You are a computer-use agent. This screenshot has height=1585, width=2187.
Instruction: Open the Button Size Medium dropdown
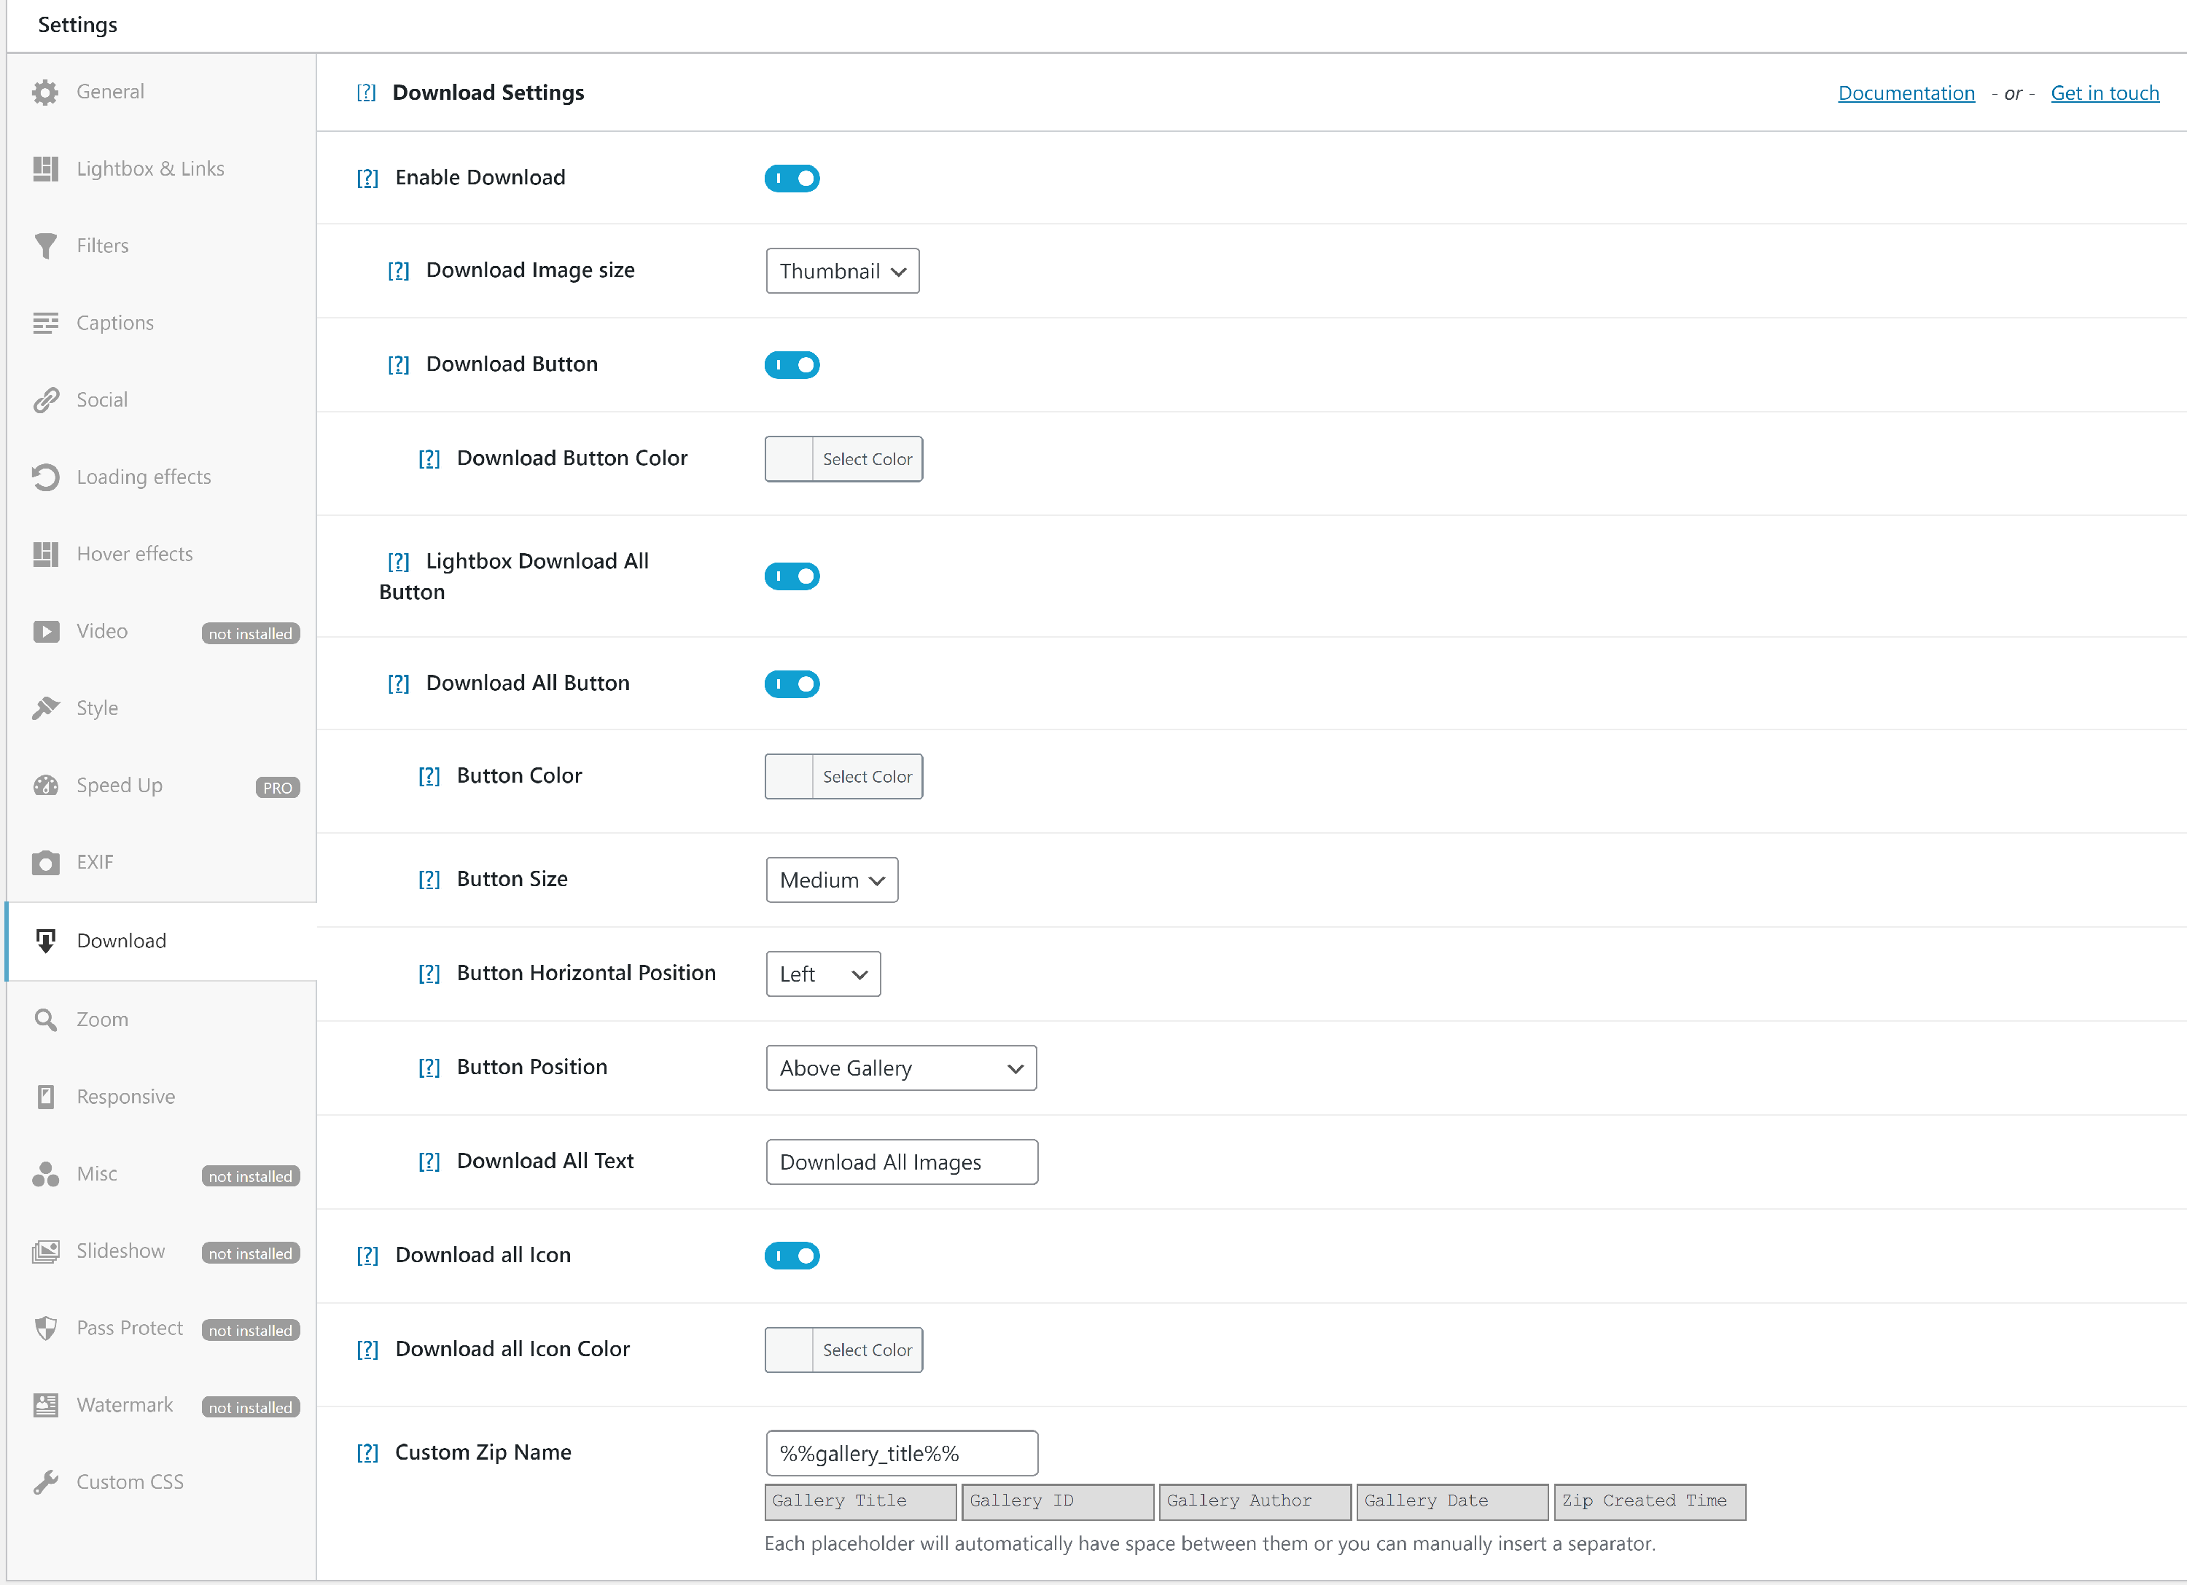831,880
